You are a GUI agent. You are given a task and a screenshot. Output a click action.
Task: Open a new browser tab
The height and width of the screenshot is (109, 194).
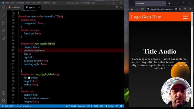click(169, 3)
